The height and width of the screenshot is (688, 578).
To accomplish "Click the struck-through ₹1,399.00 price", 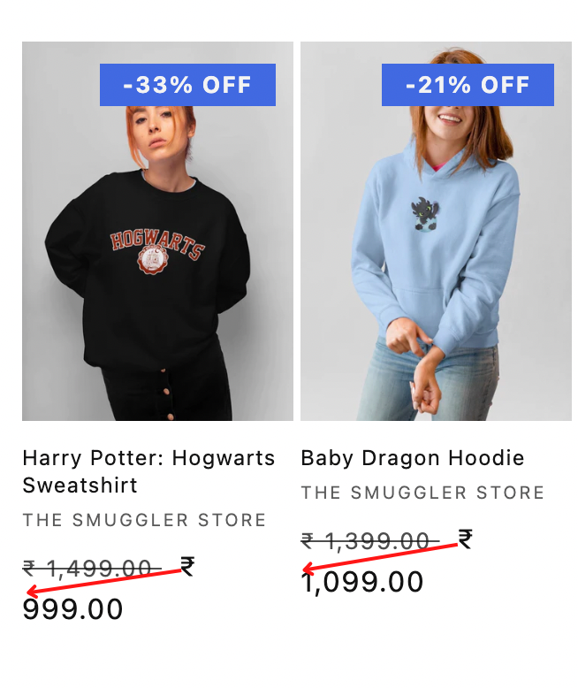I will click(370, 540).
